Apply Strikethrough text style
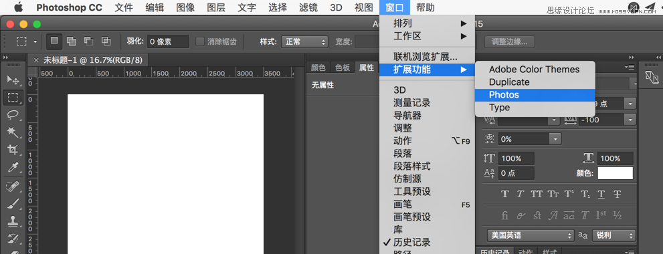 (618, 194)
